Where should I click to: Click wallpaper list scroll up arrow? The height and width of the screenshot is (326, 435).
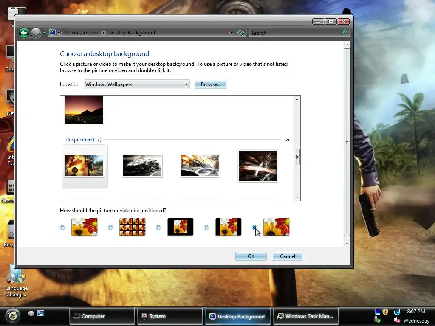pyautogui.click(x=297, y=99)
